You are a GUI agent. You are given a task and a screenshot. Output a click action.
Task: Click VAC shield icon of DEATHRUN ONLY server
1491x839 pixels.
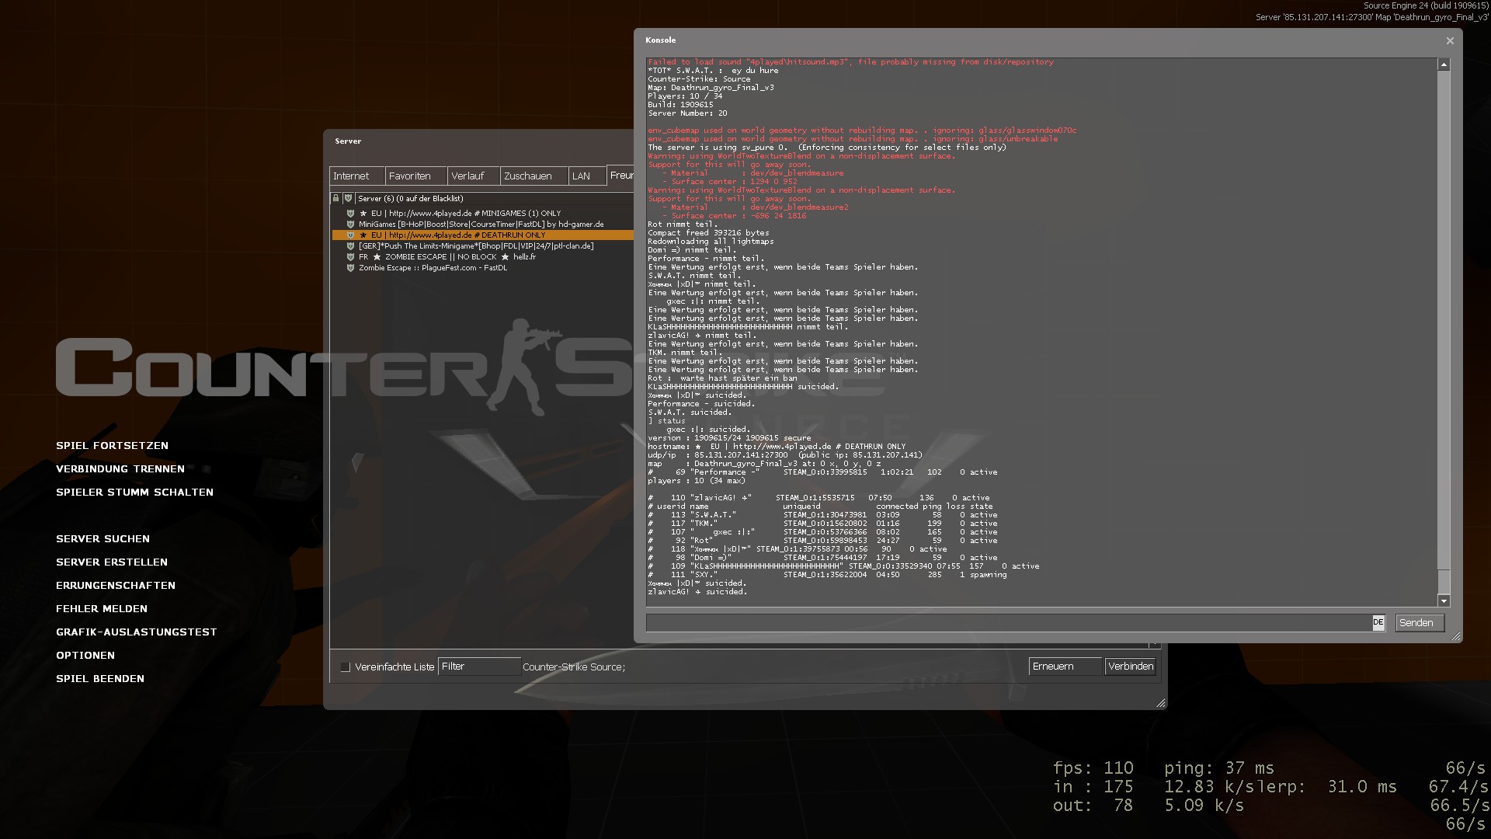click(x=350, y=235)
